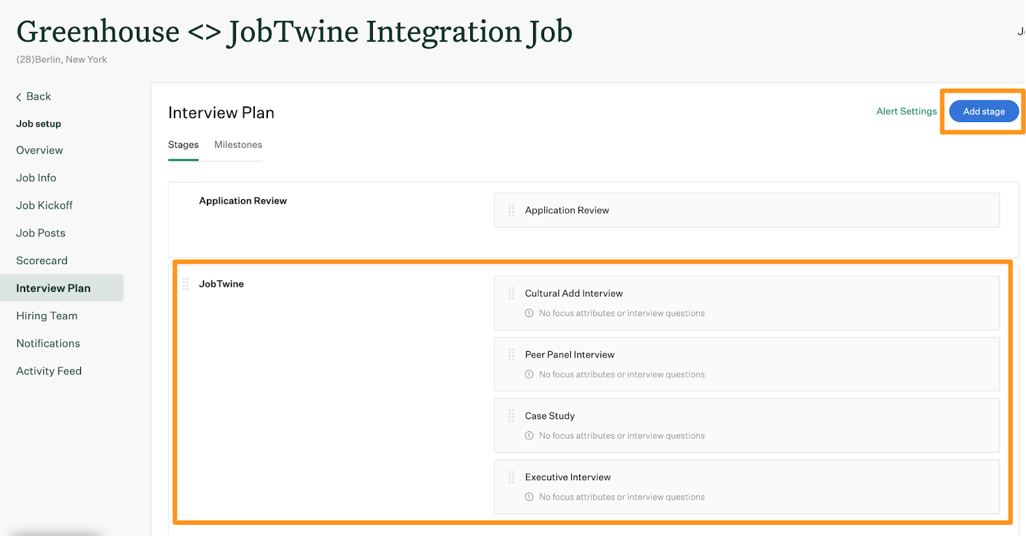Open Overview in Job setup sidebar
Image resolution: width=1026 pixels, height=536 pixels.
coord(40,150)
